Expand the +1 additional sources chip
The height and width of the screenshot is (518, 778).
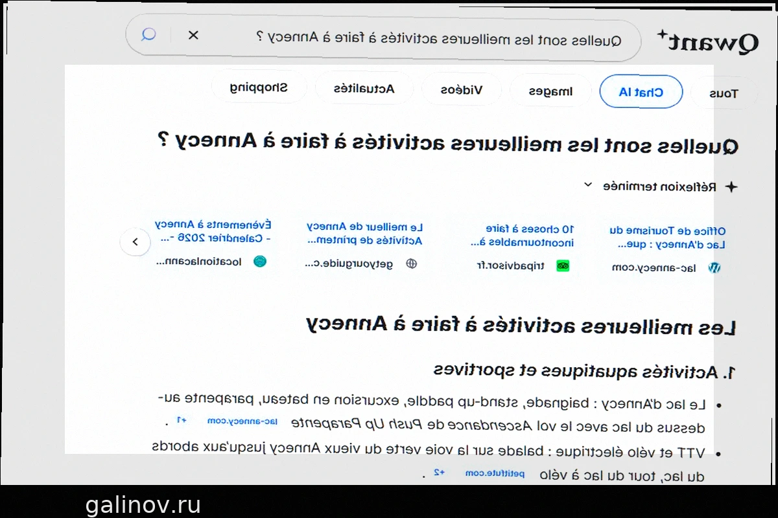(182, 420)
